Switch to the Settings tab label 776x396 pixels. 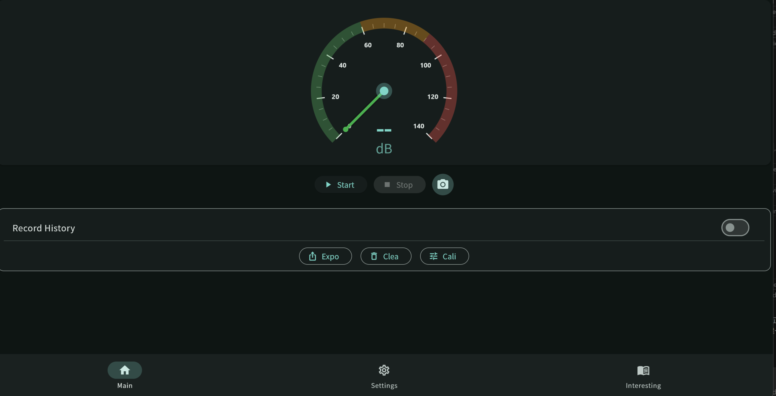click(384, 386)
